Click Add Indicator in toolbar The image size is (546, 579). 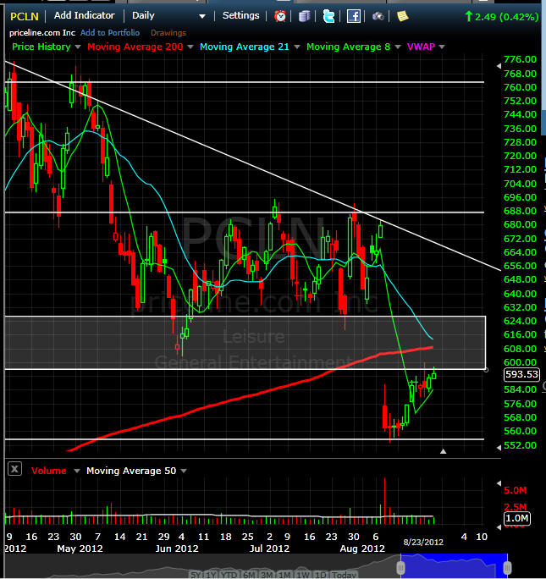84,15
